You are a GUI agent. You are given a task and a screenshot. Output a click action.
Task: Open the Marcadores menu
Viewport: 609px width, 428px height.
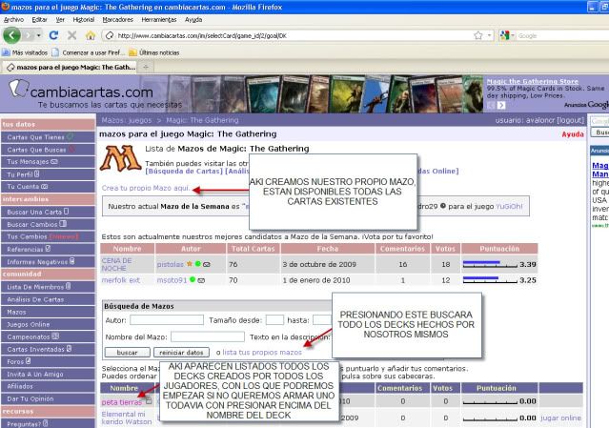(x=117, y=19)
